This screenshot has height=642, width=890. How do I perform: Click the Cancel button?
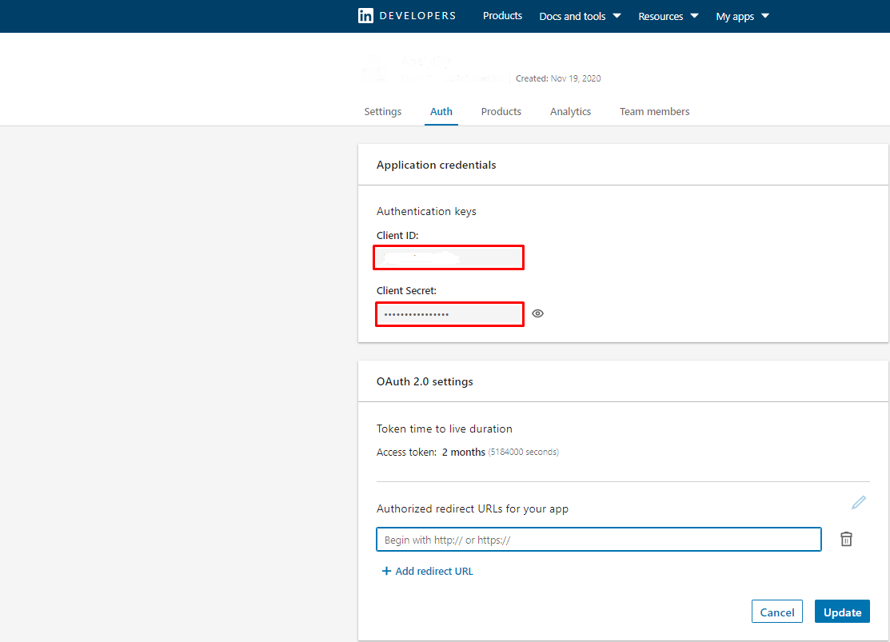[776, 612]
